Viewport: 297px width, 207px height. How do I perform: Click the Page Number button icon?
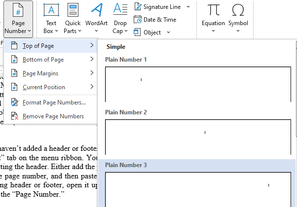(17, 11)
